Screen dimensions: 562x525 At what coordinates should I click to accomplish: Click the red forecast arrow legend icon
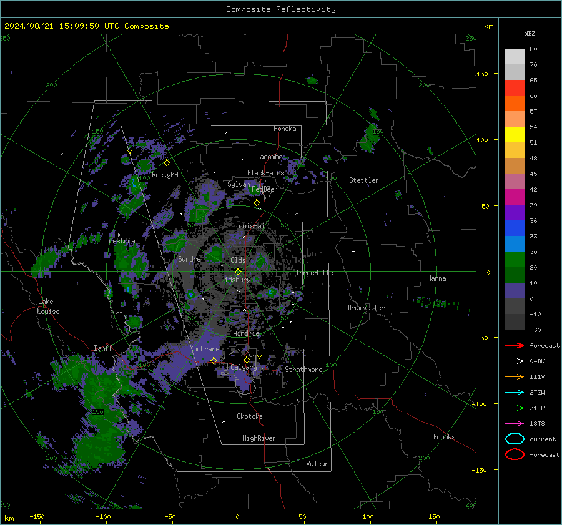coord(515,345)
